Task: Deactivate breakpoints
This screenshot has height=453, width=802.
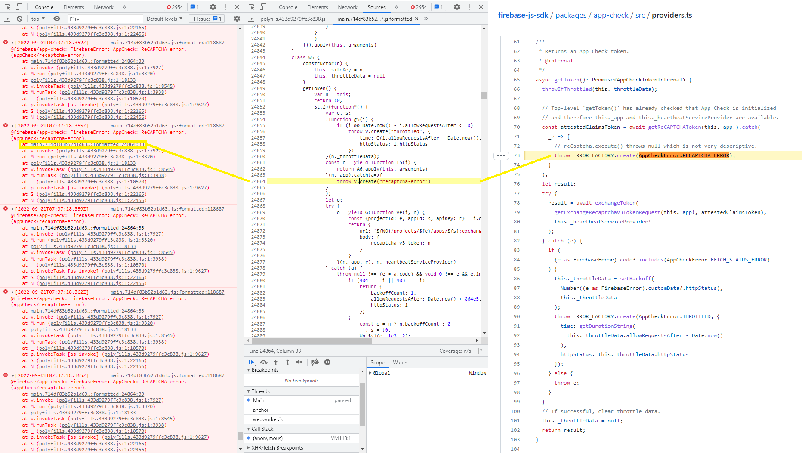Action: pyautogui.click(x=315, y=362)
